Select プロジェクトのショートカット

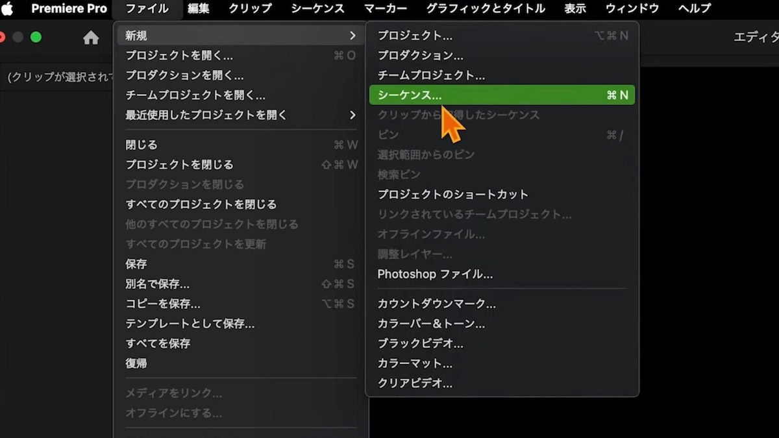pyautogui.click(x=502, y=194)
